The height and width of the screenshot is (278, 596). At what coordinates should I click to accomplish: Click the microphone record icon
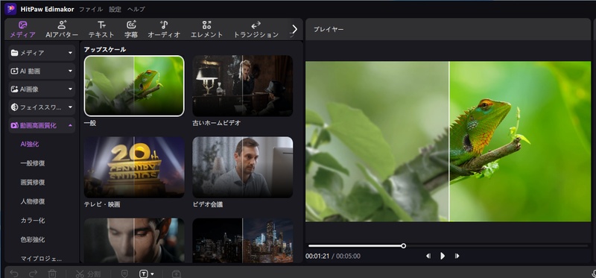(x=594, y=274)
